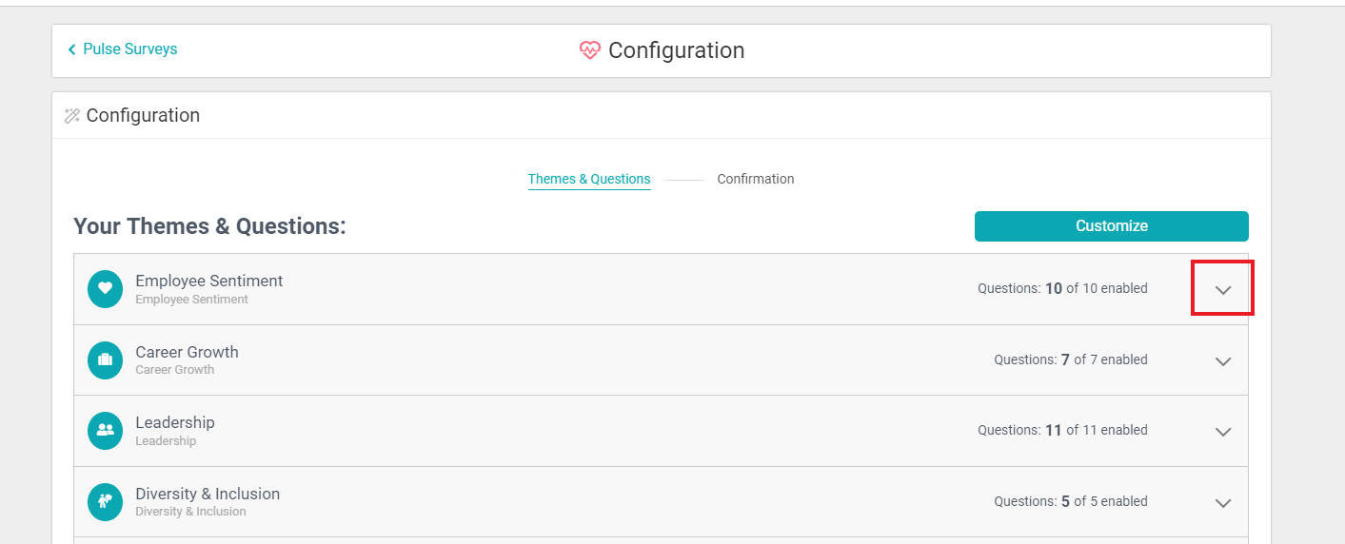Click the magic wand Configuration icon
The image size is (1345, 544).
pyautogui.click(x=72, y=116)
